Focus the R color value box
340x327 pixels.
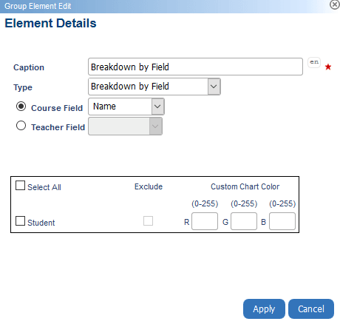pos(205,221)
